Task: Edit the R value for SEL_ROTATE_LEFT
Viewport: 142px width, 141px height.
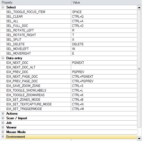Action: [x=104, y=30]
